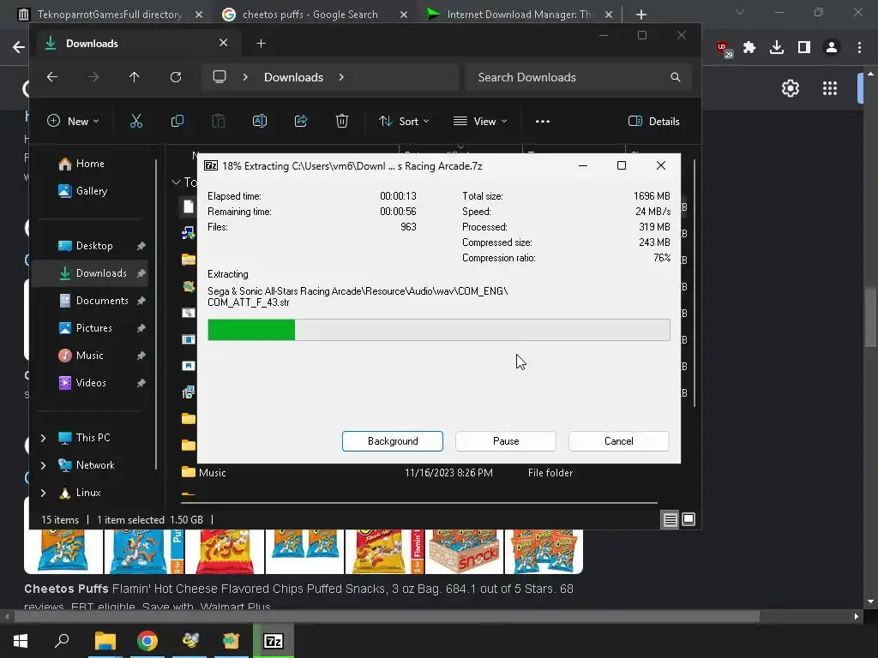Go back in File Explorer
The height and width of the screenshot is (658, 878).
coord(52,77)
